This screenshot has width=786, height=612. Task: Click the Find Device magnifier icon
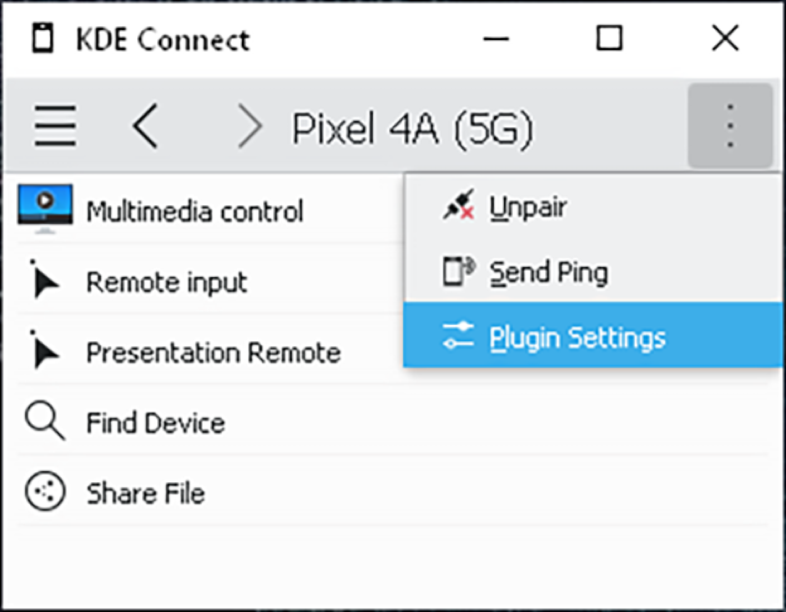45,421
